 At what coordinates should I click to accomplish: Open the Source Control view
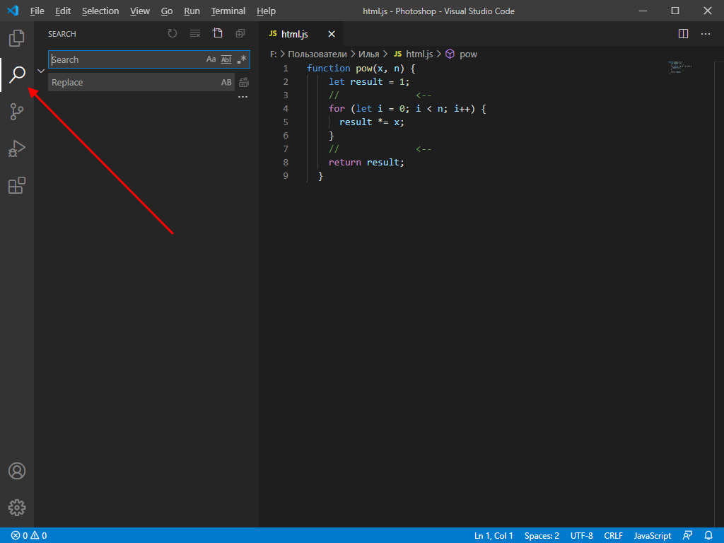tap(16, 112)
